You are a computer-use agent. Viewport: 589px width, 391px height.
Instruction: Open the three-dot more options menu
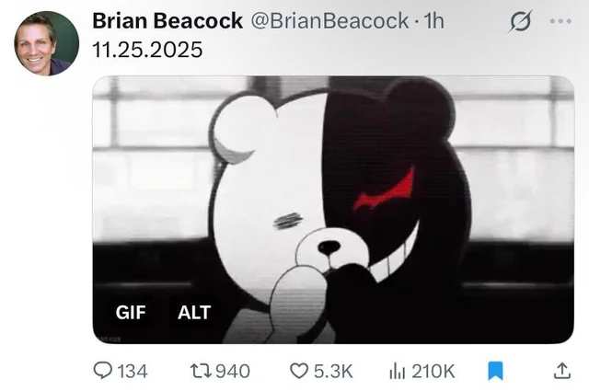[x=560, y=21]
